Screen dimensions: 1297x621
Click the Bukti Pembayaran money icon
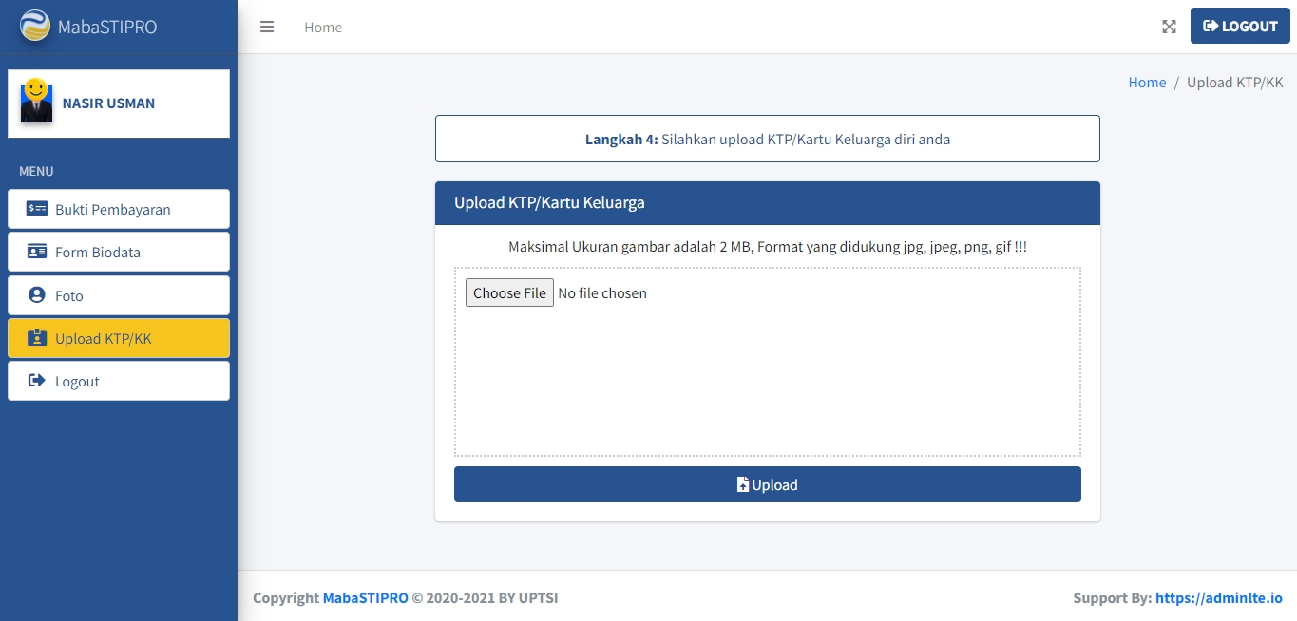click(x=37, y=209)
